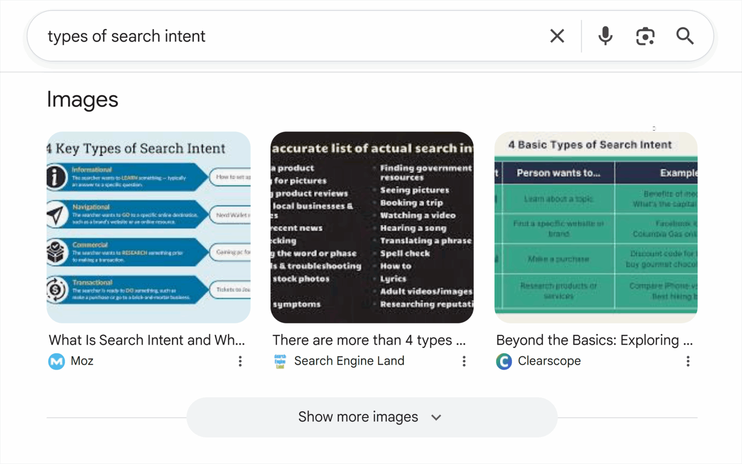
Task: Open the '4 Key Types of Search Intent' thumbnail
Action: [148, 227]
